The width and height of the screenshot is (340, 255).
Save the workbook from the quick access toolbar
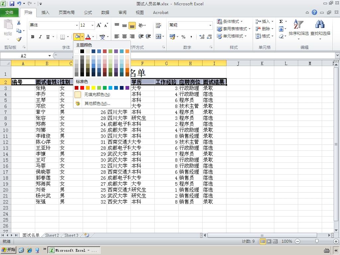click(12, 4)
